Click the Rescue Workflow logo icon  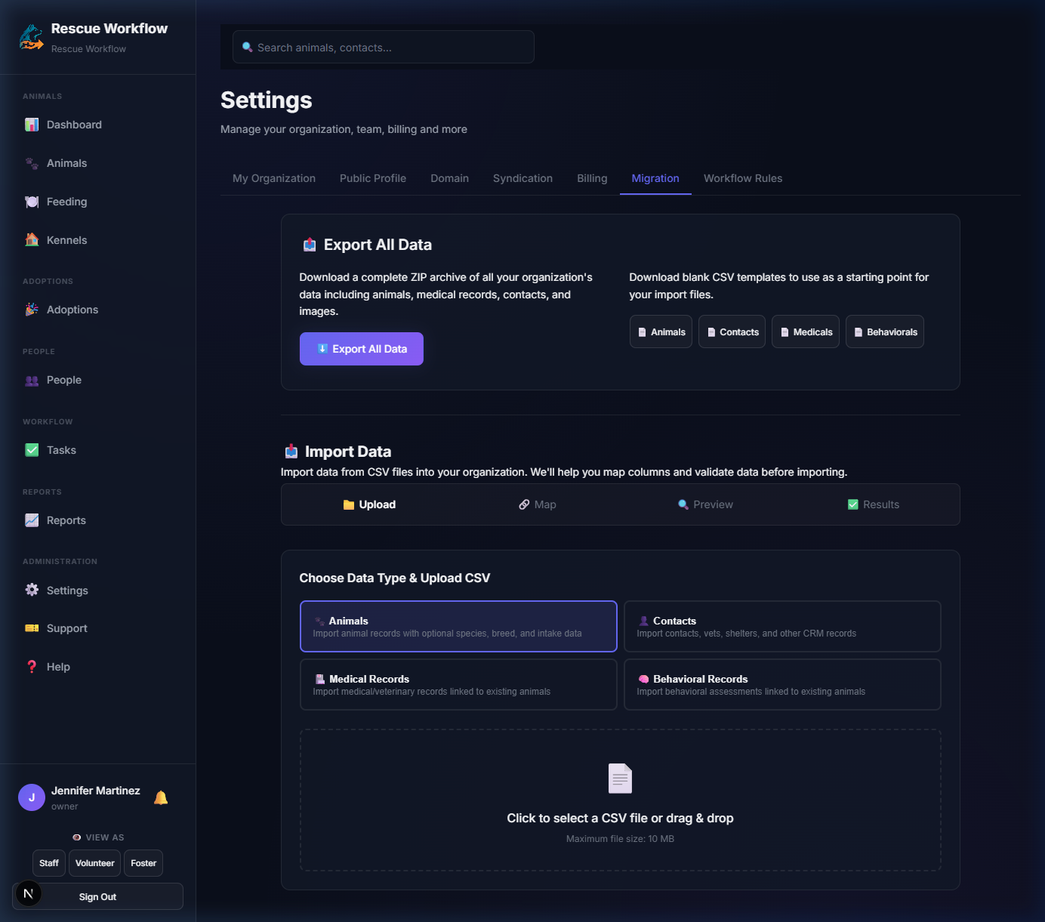[x=31, y=37]
